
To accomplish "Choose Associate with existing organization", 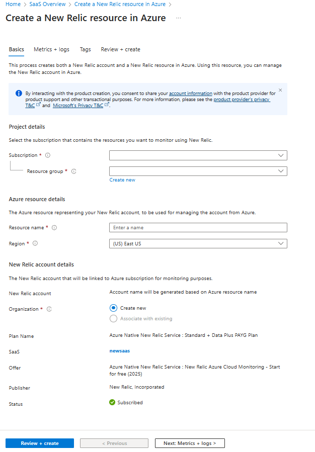I will tap(113, 319).
